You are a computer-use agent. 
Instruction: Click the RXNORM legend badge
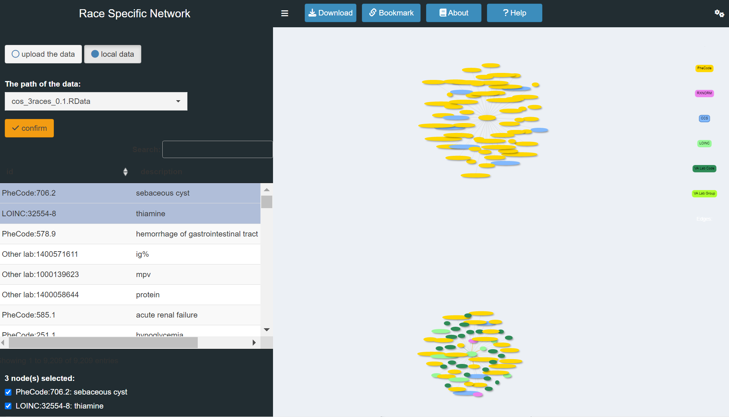(x=704, y=93)
